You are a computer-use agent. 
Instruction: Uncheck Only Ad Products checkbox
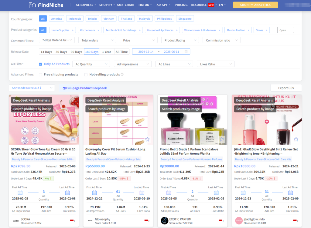pos(40,64)
